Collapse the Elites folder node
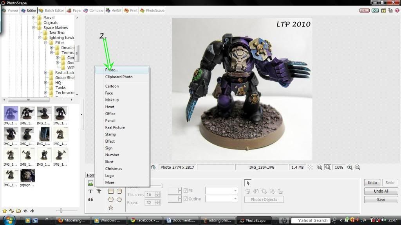The image size is (401, 225). click(x=45, y=43)
